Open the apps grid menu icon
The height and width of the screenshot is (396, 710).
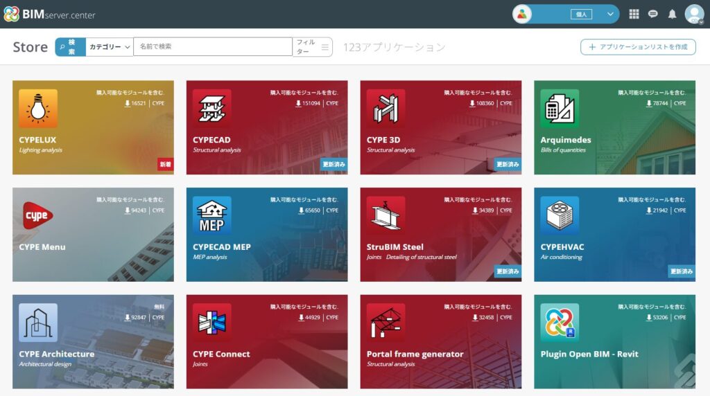coord(634,14)
